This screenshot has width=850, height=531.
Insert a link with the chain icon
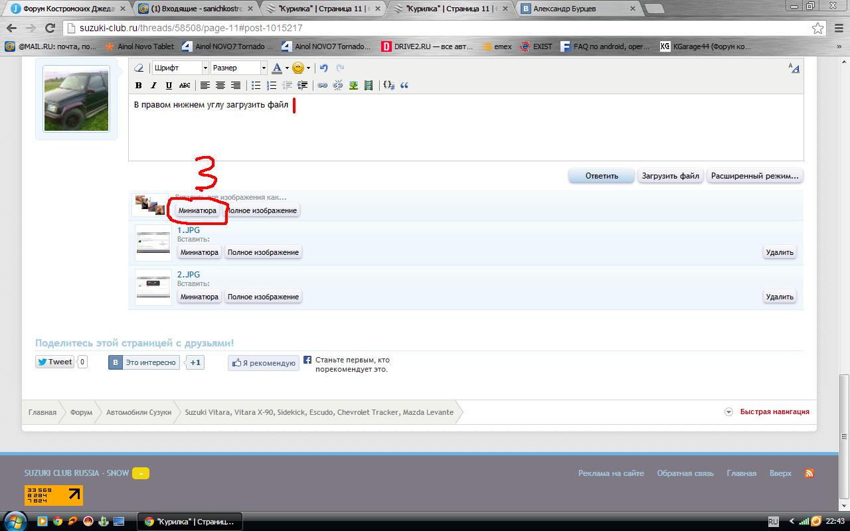tap(322, 86)
